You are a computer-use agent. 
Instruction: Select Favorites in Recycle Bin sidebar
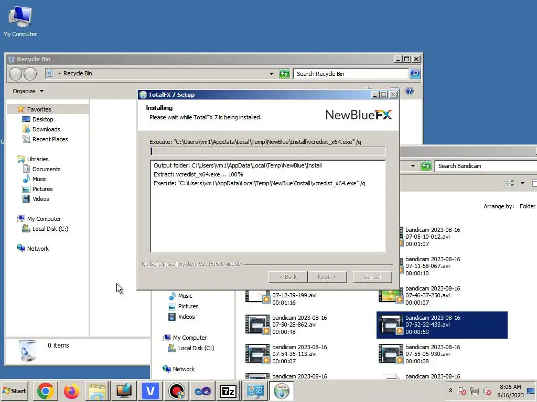pos(39,109)
